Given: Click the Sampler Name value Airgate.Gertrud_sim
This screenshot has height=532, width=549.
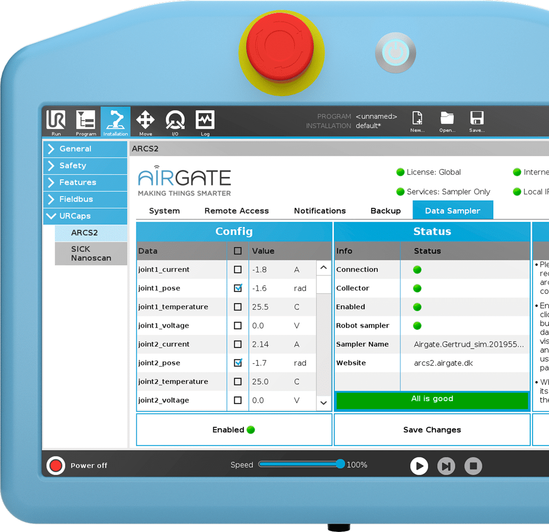Looking at the screenshot, I should point(469,344).
